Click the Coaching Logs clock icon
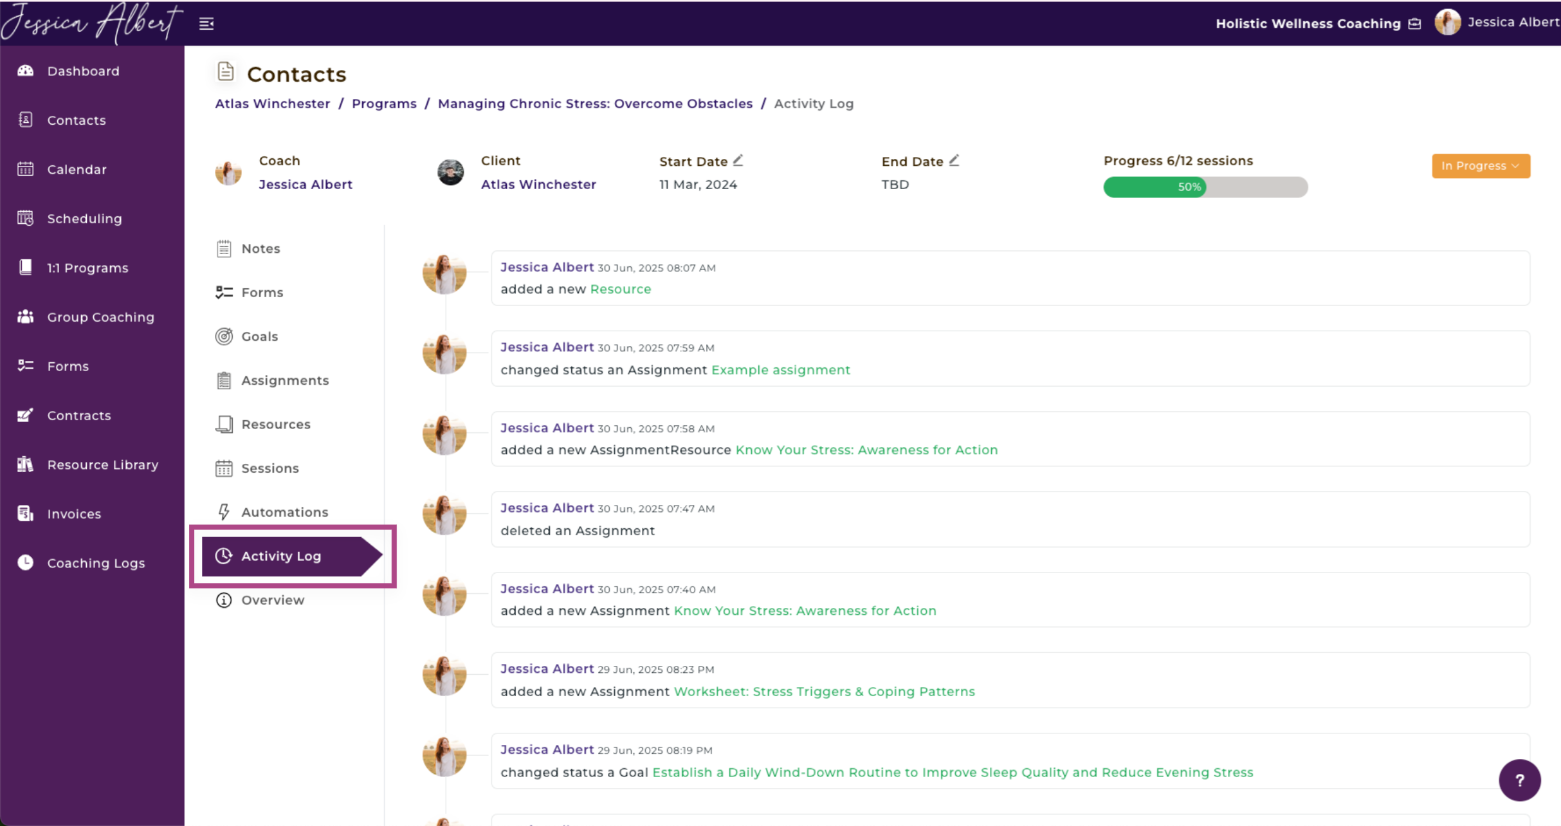This screenshot has width=1561, height=826. 25,563
